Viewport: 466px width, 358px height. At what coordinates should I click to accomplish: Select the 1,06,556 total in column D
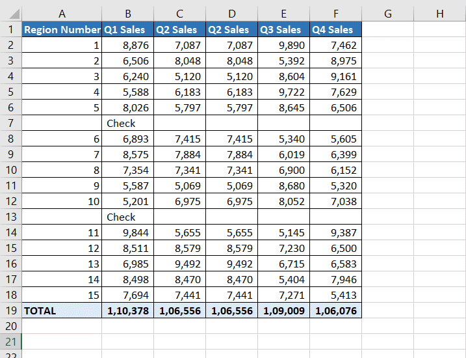232,310
